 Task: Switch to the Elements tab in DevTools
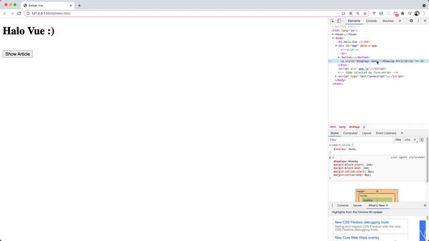click(354, 21)
